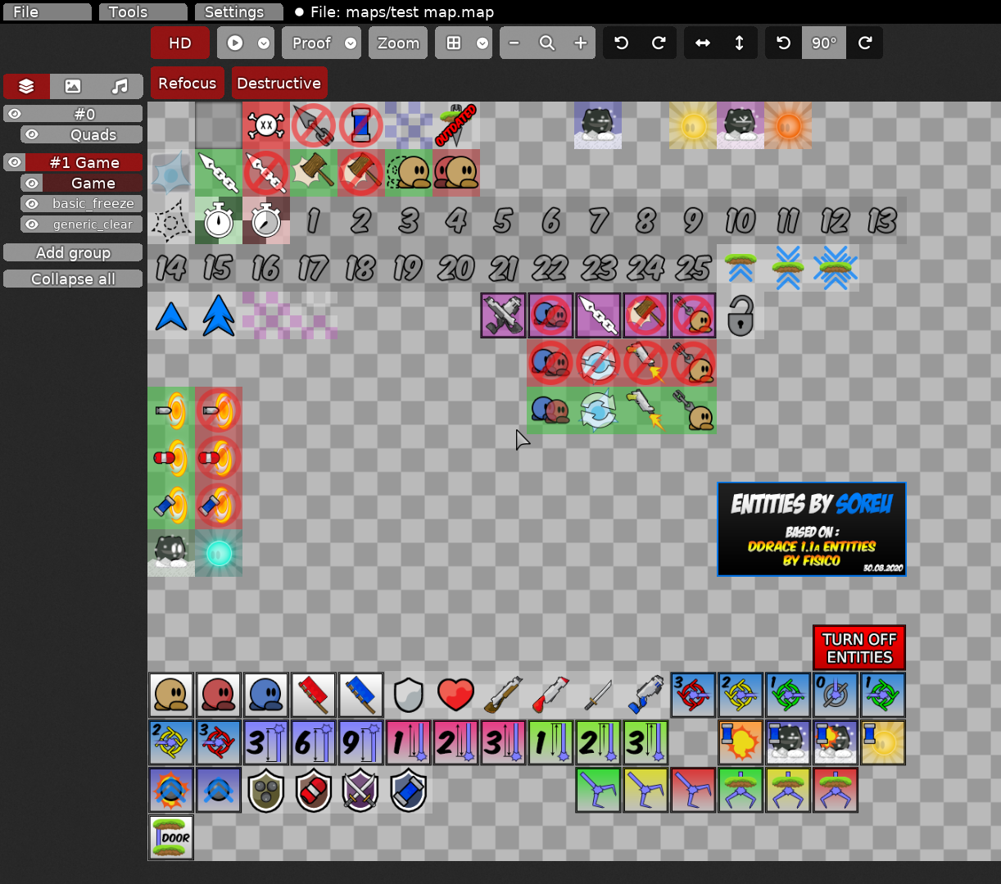Viewport: 1001px width, 884px height.
Task: Rotate counter-clockwise left of 90°
Action: (784, 43)
